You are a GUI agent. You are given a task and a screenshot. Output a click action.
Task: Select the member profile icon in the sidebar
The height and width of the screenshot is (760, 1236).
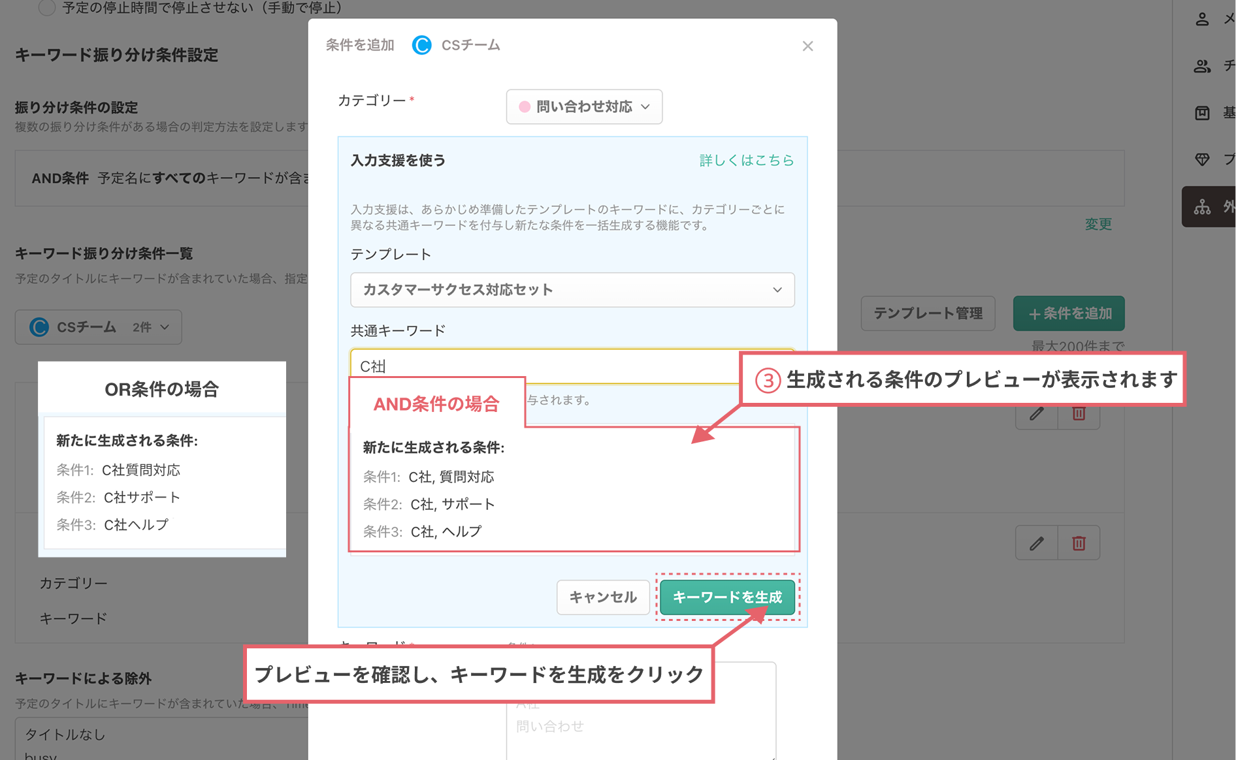(x=1202, y=20)
